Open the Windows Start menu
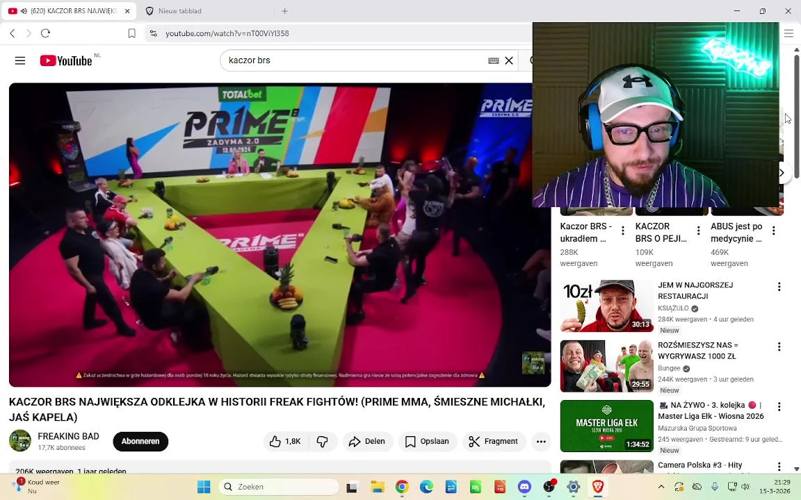 point(204,487)
